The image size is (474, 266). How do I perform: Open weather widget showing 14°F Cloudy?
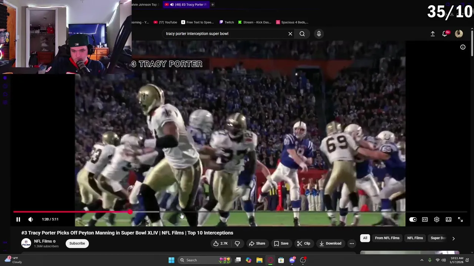[13, 260]
